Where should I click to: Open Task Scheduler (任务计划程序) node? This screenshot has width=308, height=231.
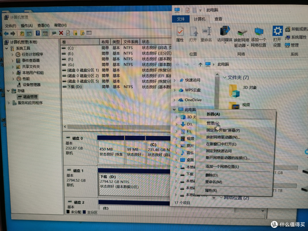click(32, 54)
